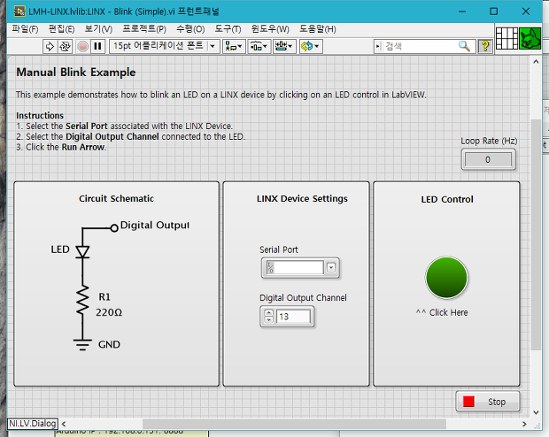549x437 pixels.
Task: Open the Distribute Objects tool
Action: click(259, 46)
